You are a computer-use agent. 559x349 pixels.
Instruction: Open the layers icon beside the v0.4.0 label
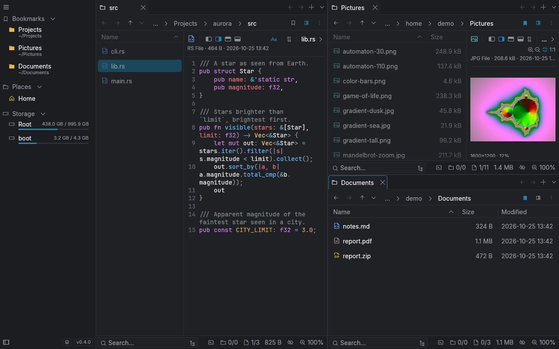[x=67, y=342]
